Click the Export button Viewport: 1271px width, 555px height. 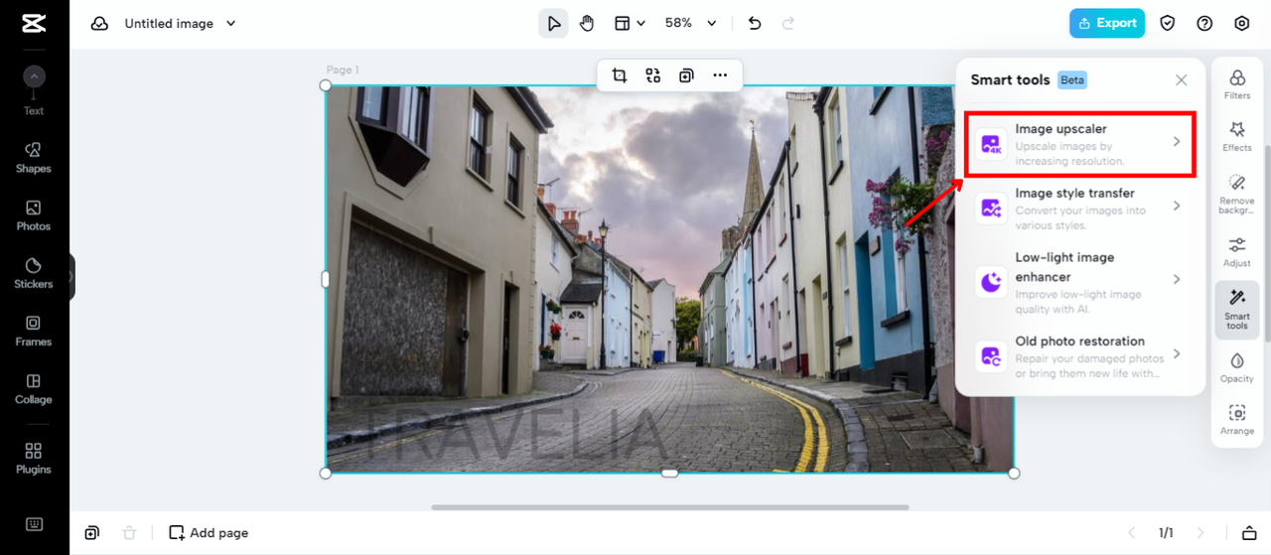(1106, 24)
